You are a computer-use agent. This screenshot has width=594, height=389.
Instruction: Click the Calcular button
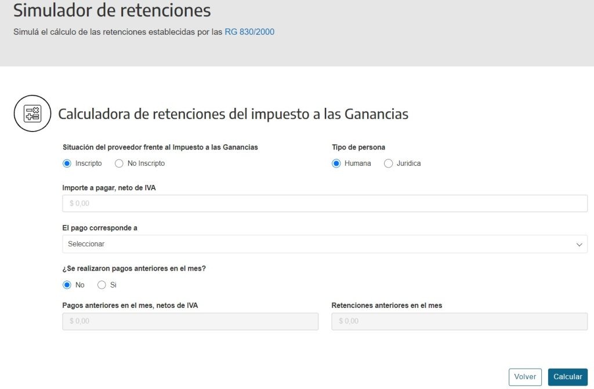coord(567,377)
